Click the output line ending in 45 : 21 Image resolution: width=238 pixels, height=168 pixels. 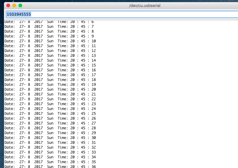tap(50, 94)
